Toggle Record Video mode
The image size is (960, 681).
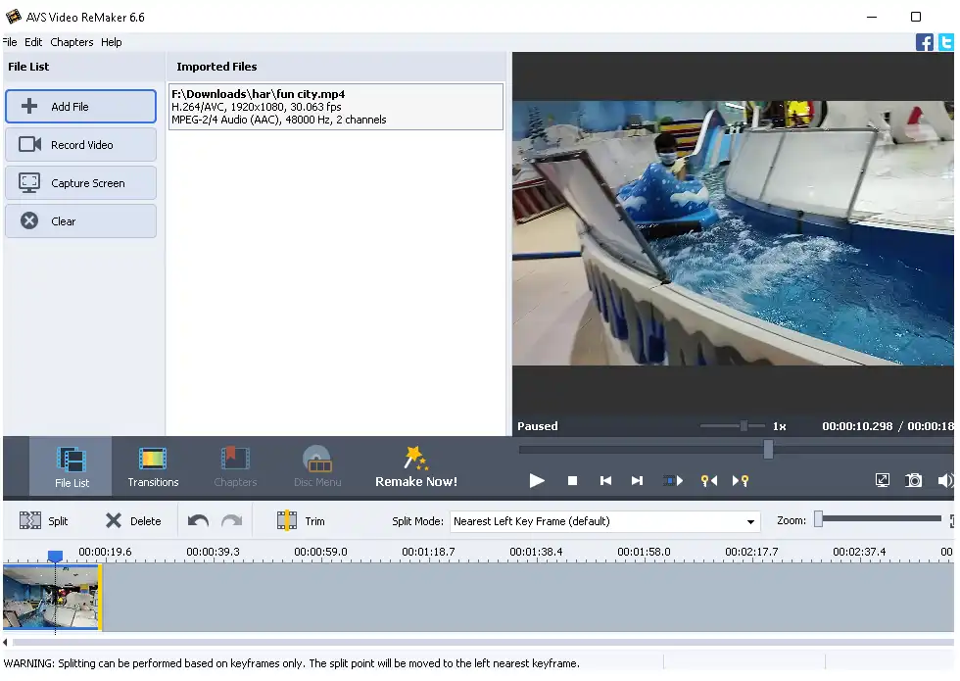pyautogui.click(x=80, y=144)
